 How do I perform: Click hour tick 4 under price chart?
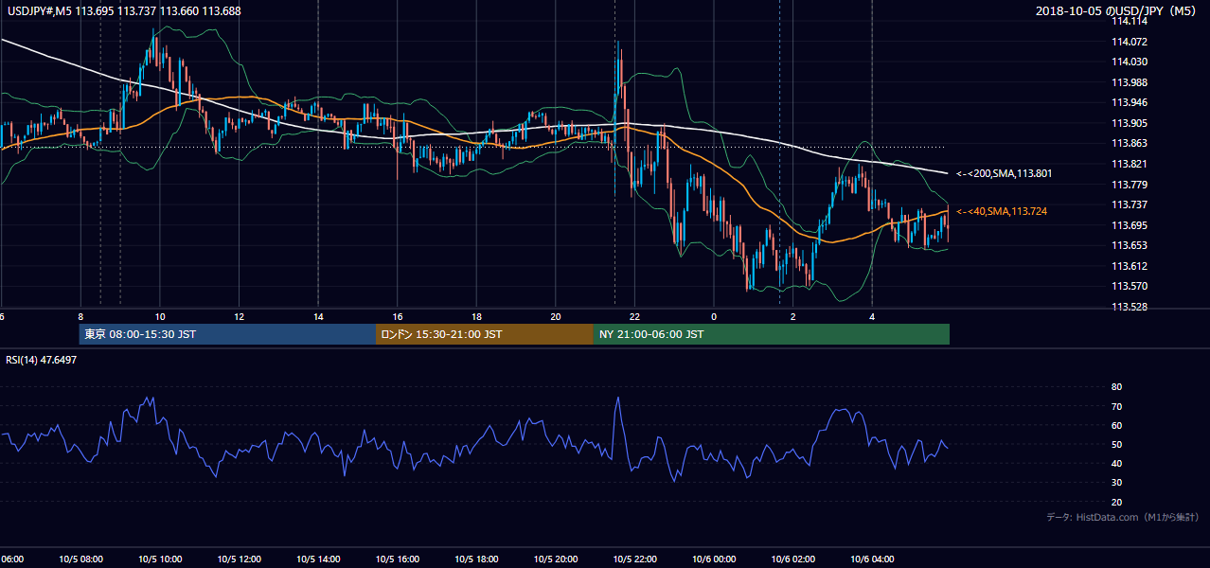872,317
